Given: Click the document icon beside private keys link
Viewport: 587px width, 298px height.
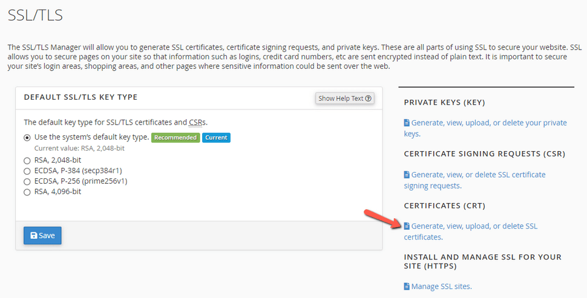Looking at the screenshot, I should coord(407,123).
